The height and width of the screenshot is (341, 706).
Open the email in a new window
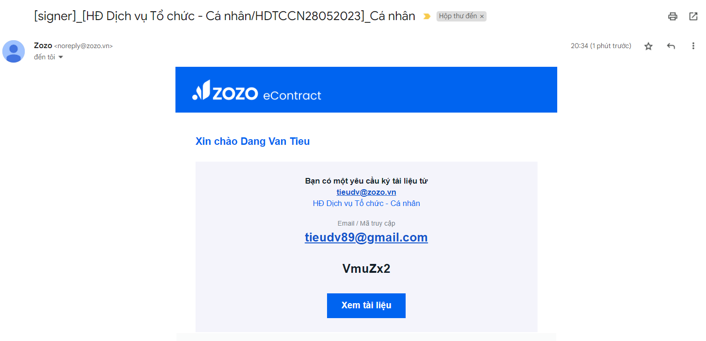(693, 16)
